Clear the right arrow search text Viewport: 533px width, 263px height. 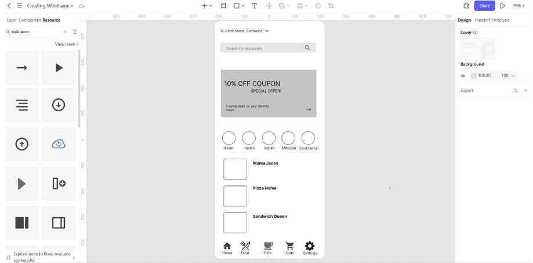click(65, 32)
